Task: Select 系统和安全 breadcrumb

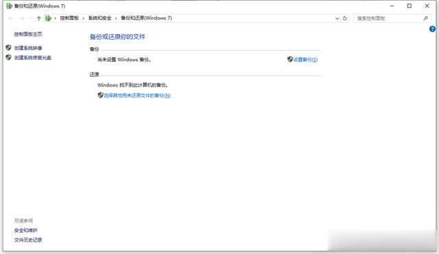Action: pos(99,19)
